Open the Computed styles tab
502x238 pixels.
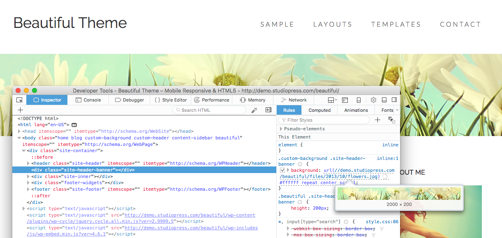point(319,110)
